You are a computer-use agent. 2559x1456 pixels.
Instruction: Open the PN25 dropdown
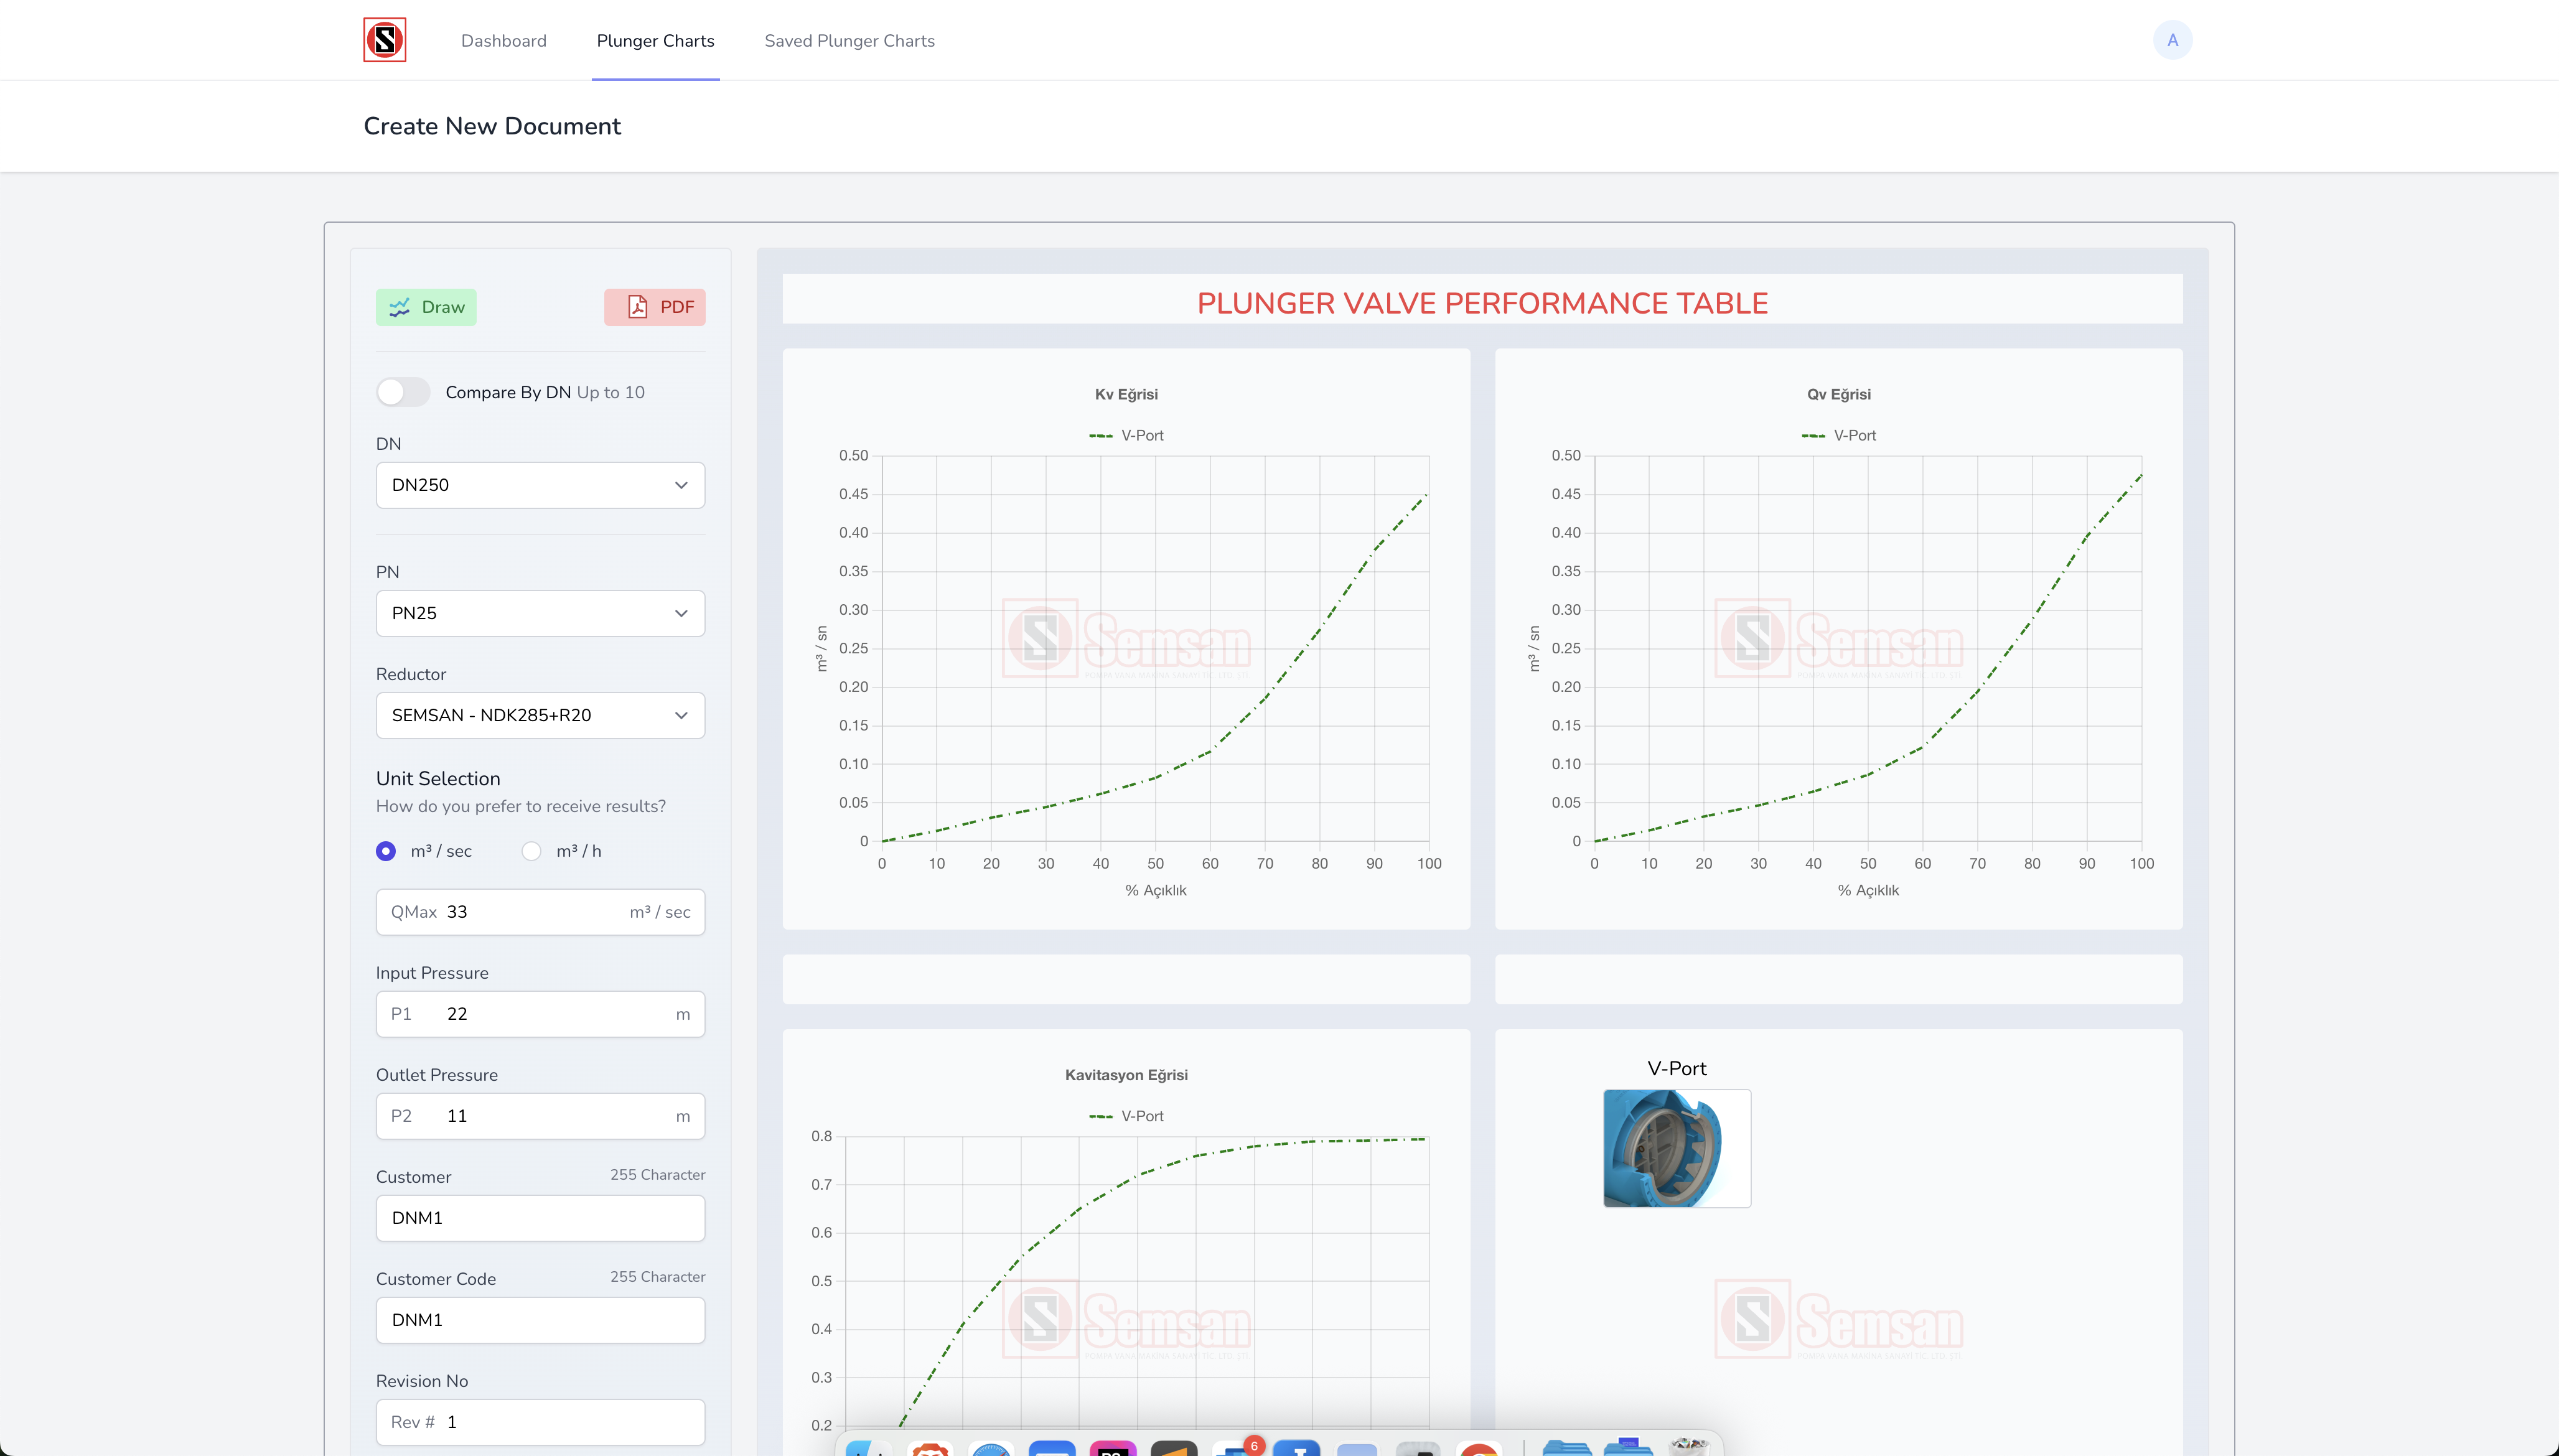pyautogui.click(x=540, y=613)
